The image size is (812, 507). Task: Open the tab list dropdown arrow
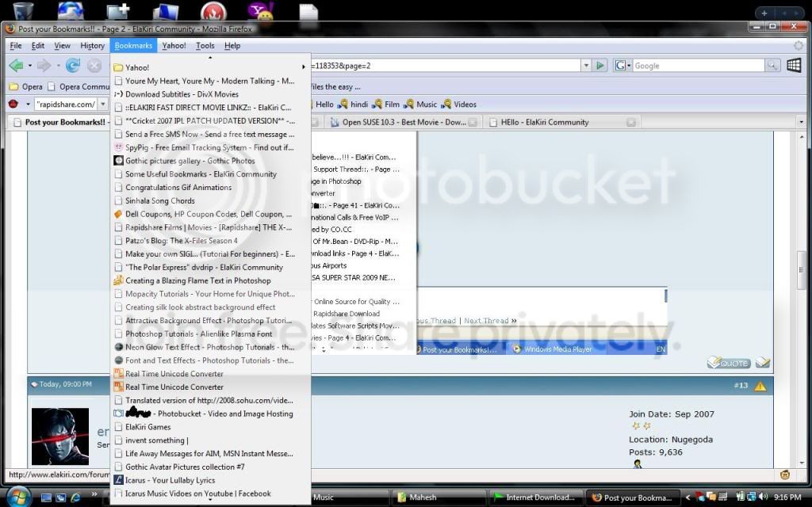tap(802, 122)
